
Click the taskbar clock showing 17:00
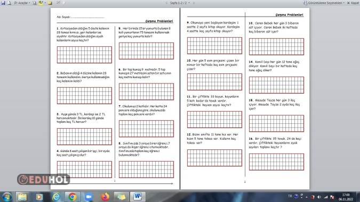pyautogui.click(x=346, y=197)
